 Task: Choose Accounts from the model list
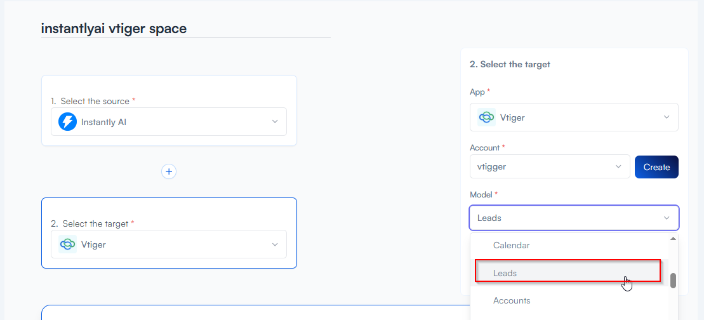pyautogui.click(x=512, y=300)
